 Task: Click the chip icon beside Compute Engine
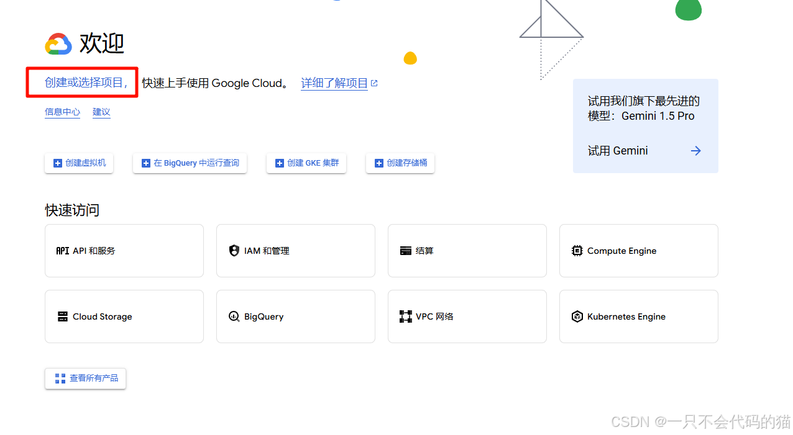click(577, 251)
